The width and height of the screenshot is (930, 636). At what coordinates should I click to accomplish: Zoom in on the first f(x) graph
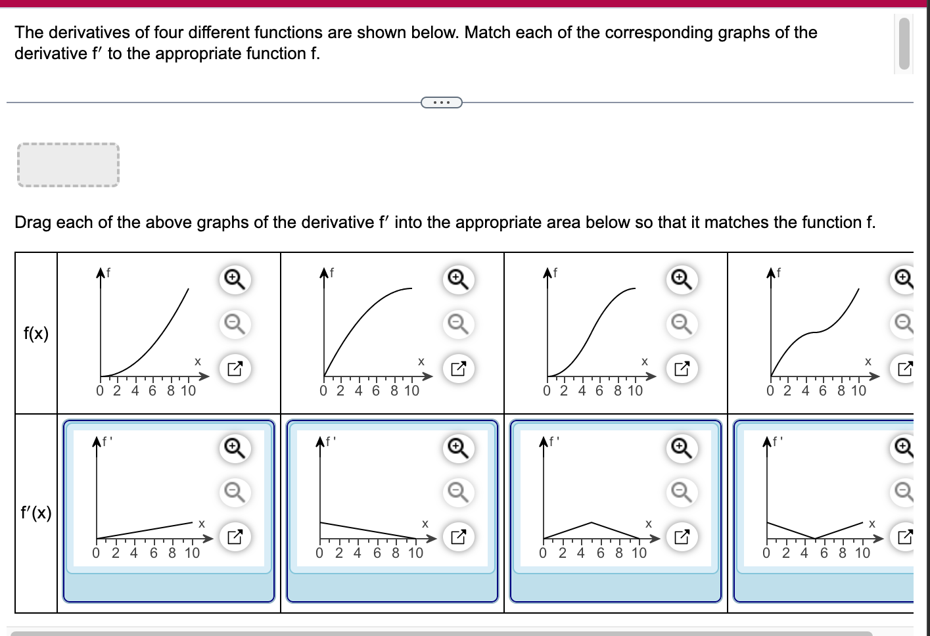pos(235,279)
